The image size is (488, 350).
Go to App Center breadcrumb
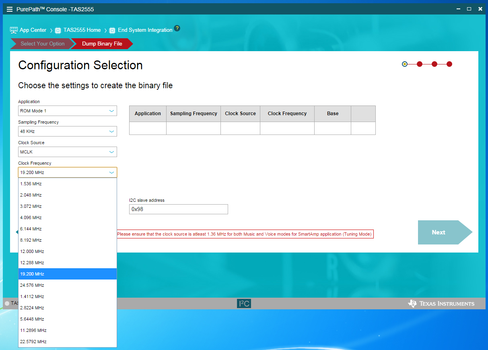click(33, 30)
